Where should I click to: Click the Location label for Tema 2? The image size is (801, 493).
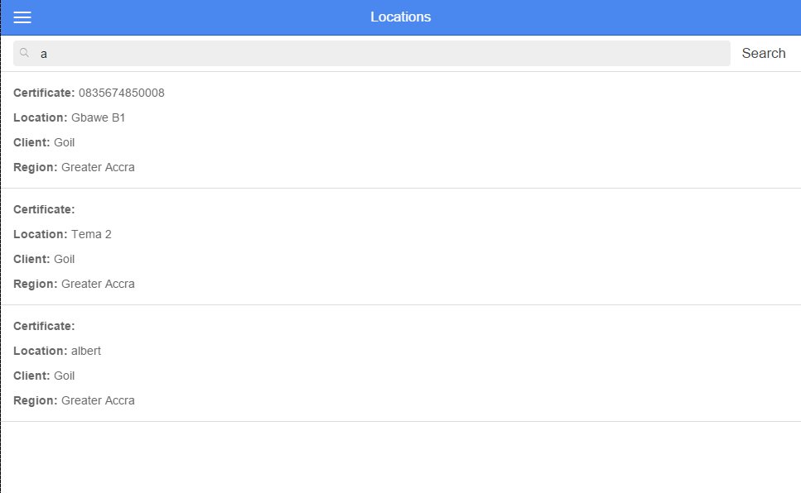tap(41, 234)
